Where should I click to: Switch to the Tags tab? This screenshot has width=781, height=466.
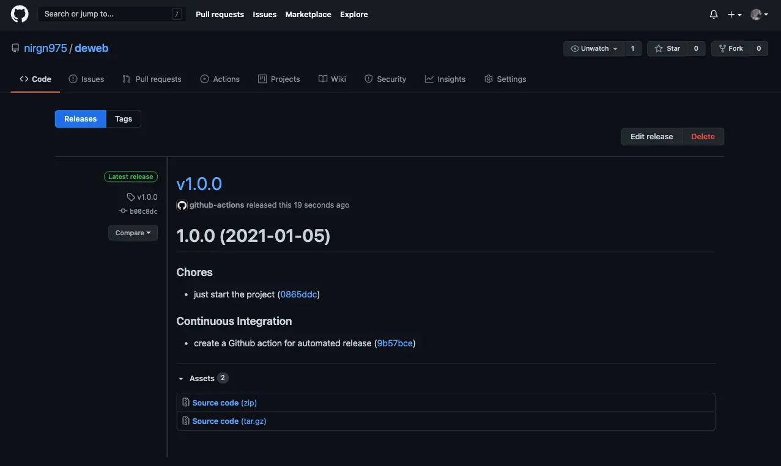pyautogui.click(x=123, y=118)
